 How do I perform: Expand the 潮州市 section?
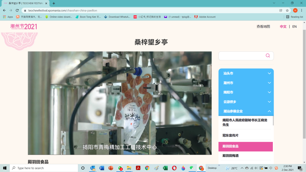pyautogui.click(x=246, y=83)
